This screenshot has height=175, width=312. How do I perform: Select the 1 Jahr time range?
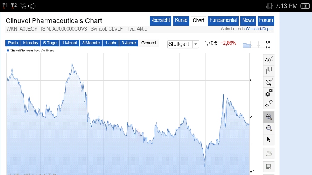pos(111,43)
